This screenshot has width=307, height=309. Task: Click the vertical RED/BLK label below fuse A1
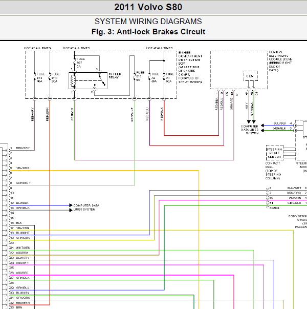pyautogui.click(x=162, y=114)
